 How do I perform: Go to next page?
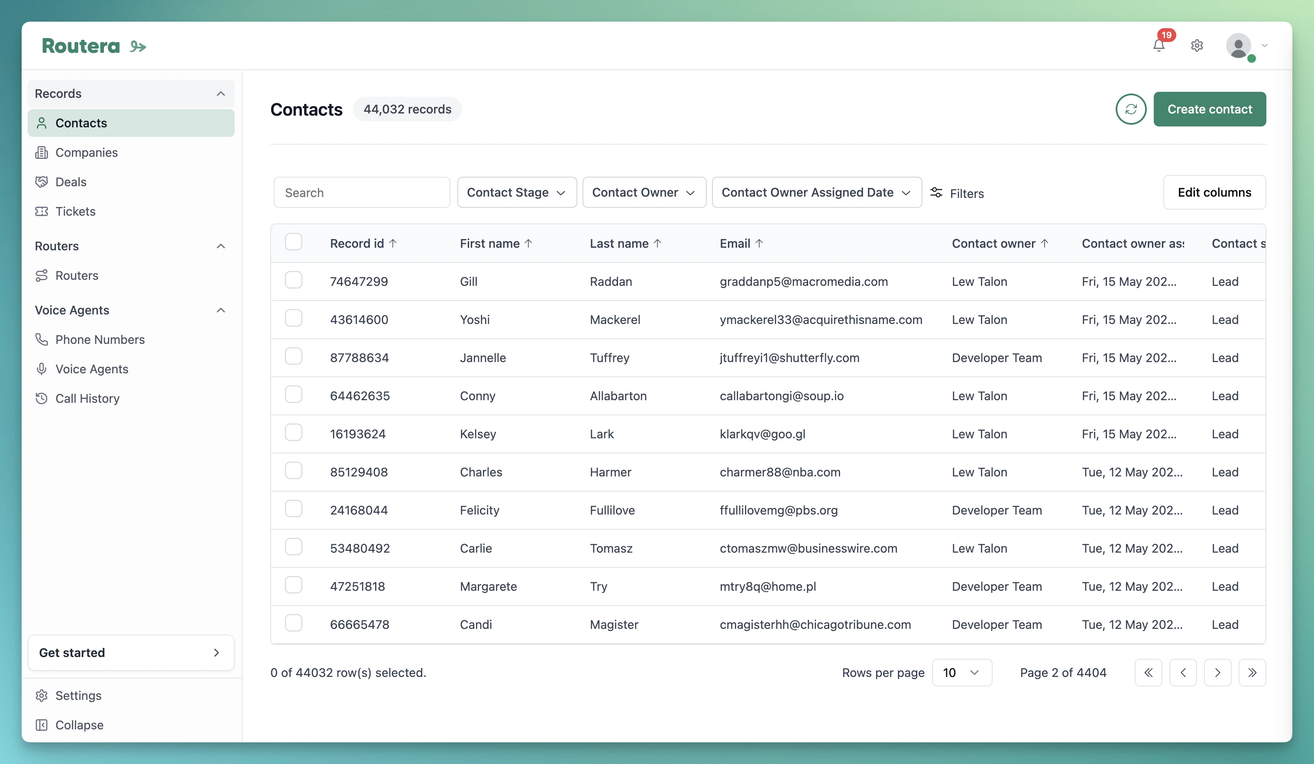pyautogui.click(x=1217, y=672)
